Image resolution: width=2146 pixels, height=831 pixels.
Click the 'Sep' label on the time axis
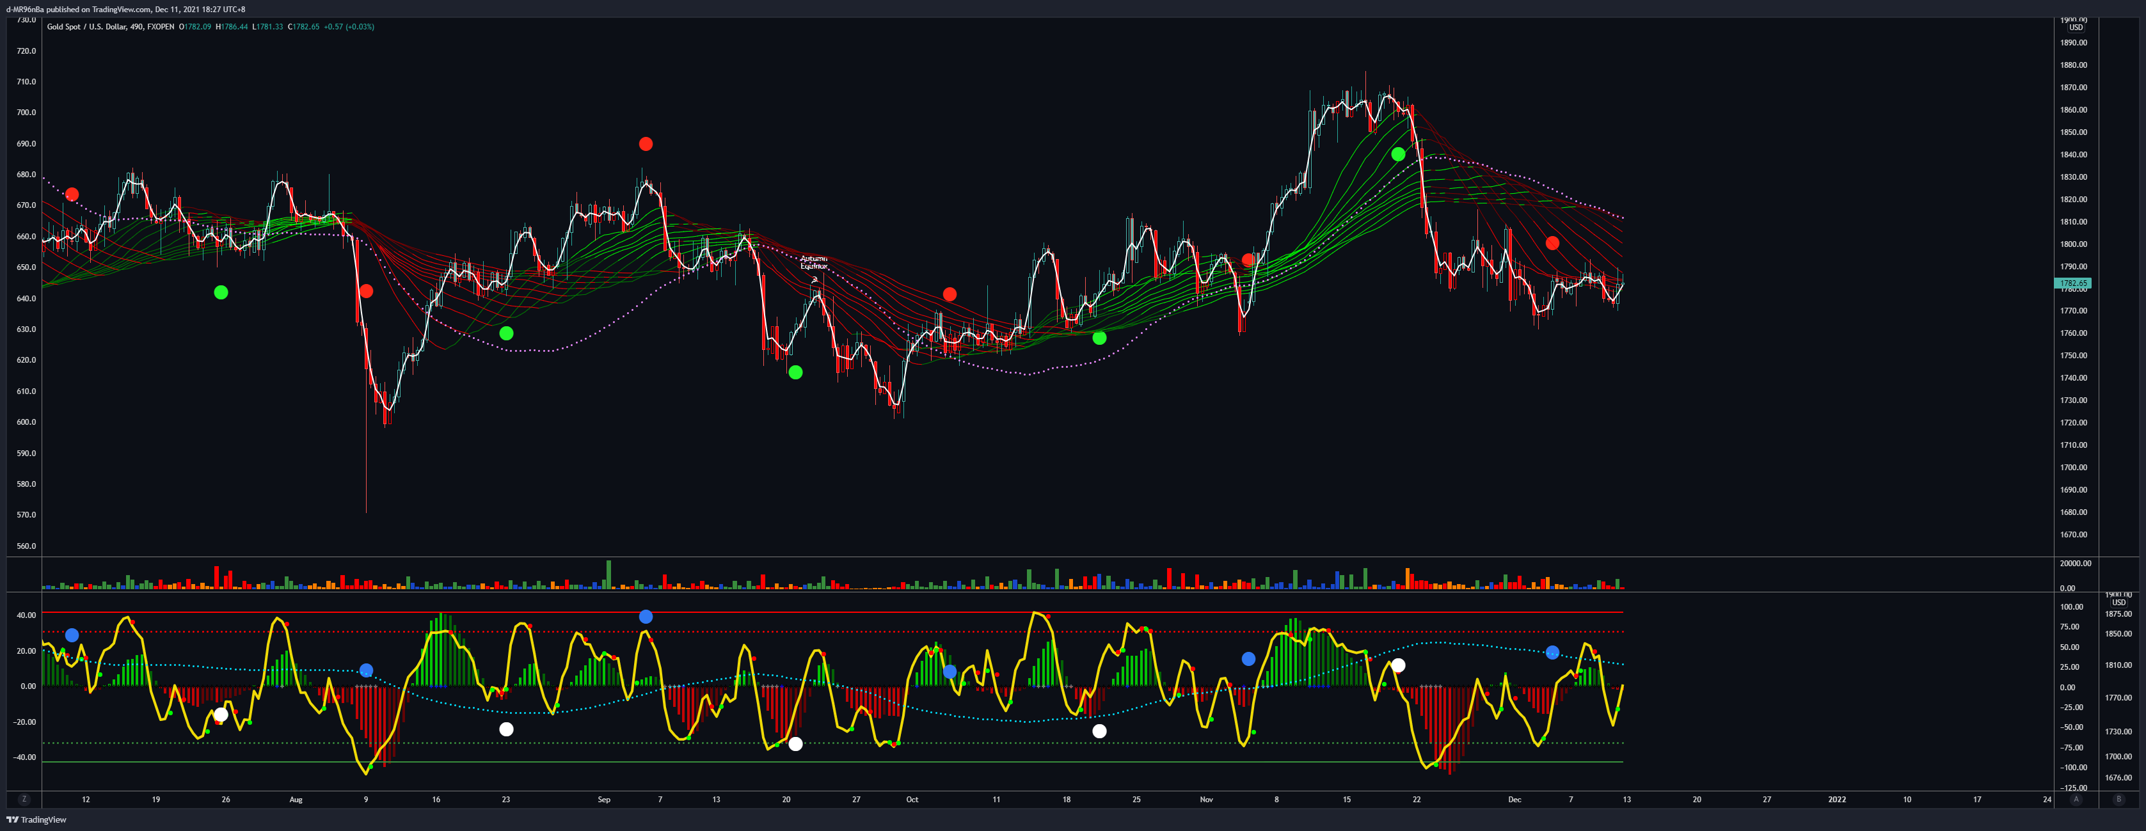604,800
